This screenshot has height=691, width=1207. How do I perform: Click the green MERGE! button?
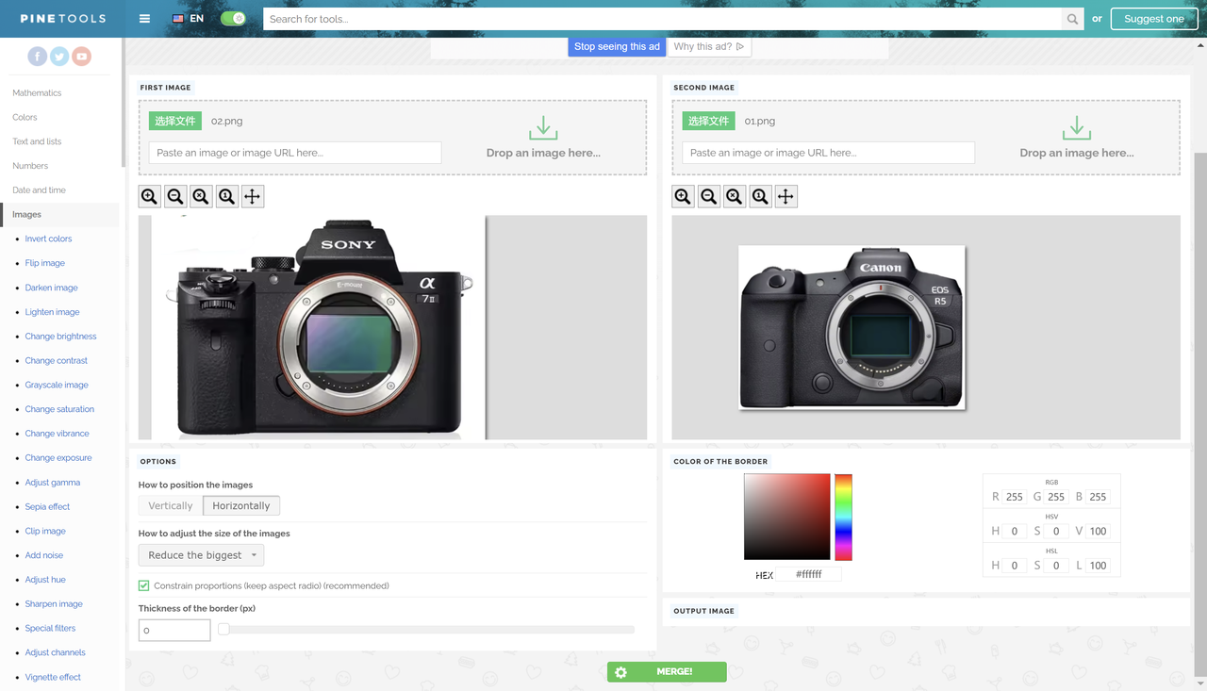click(x=667, y=672)
